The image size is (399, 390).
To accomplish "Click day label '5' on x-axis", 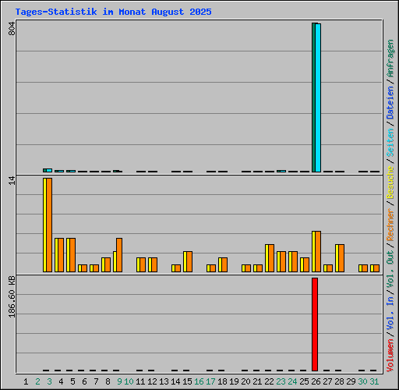I will (x=72, y=381).
